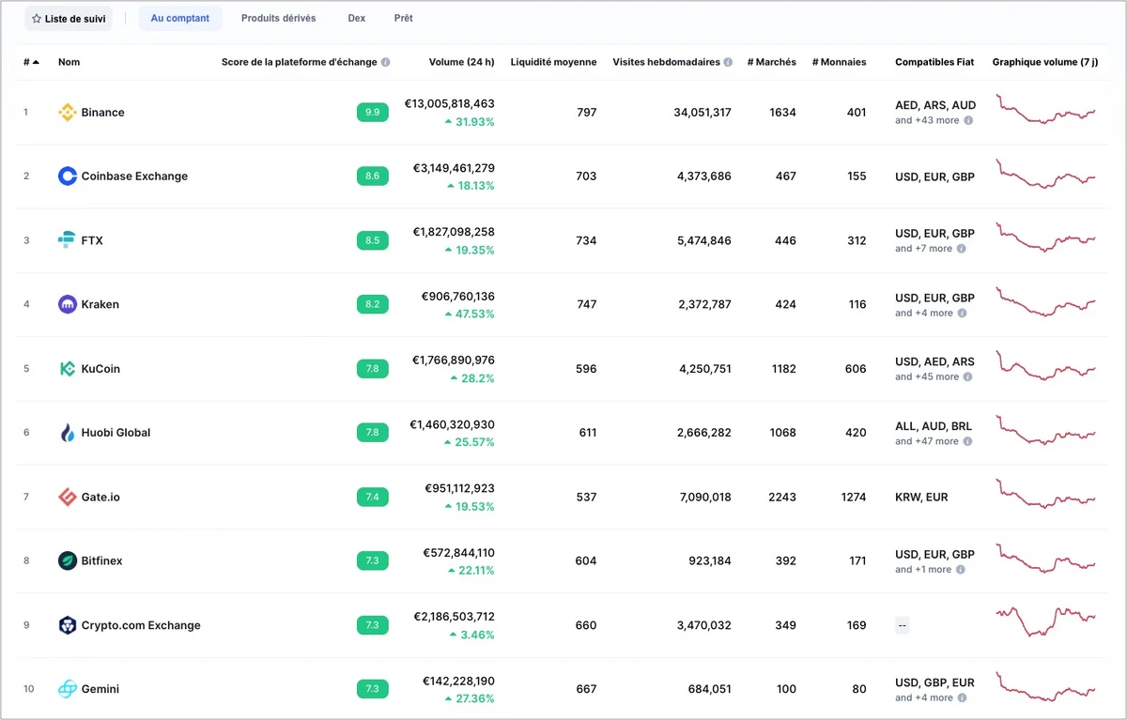Open the Gate.io exchange link

(100, 497)
